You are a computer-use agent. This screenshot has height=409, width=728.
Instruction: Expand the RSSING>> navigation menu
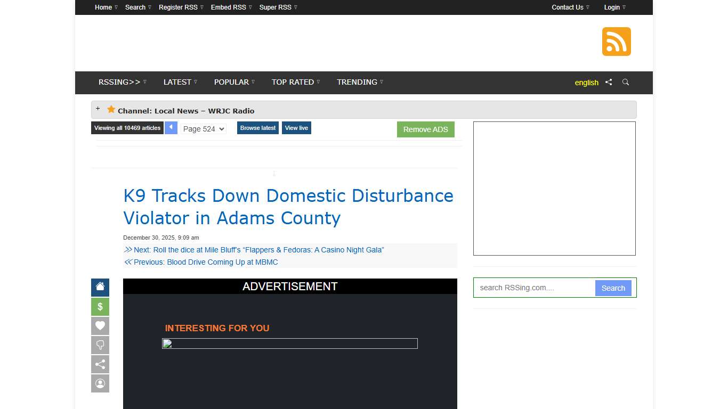[122, 82]
